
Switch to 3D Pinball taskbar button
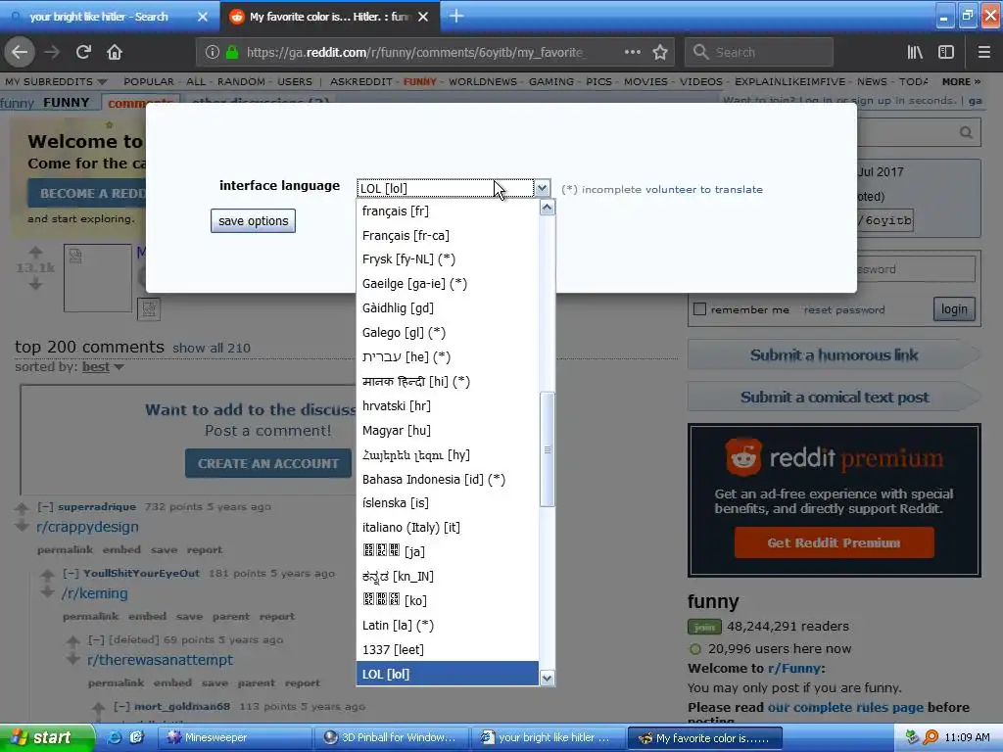tap(392, 738)
